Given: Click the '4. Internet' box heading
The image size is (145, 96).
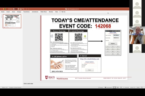Looking at the screenshot, I should (x=83, y=56).
